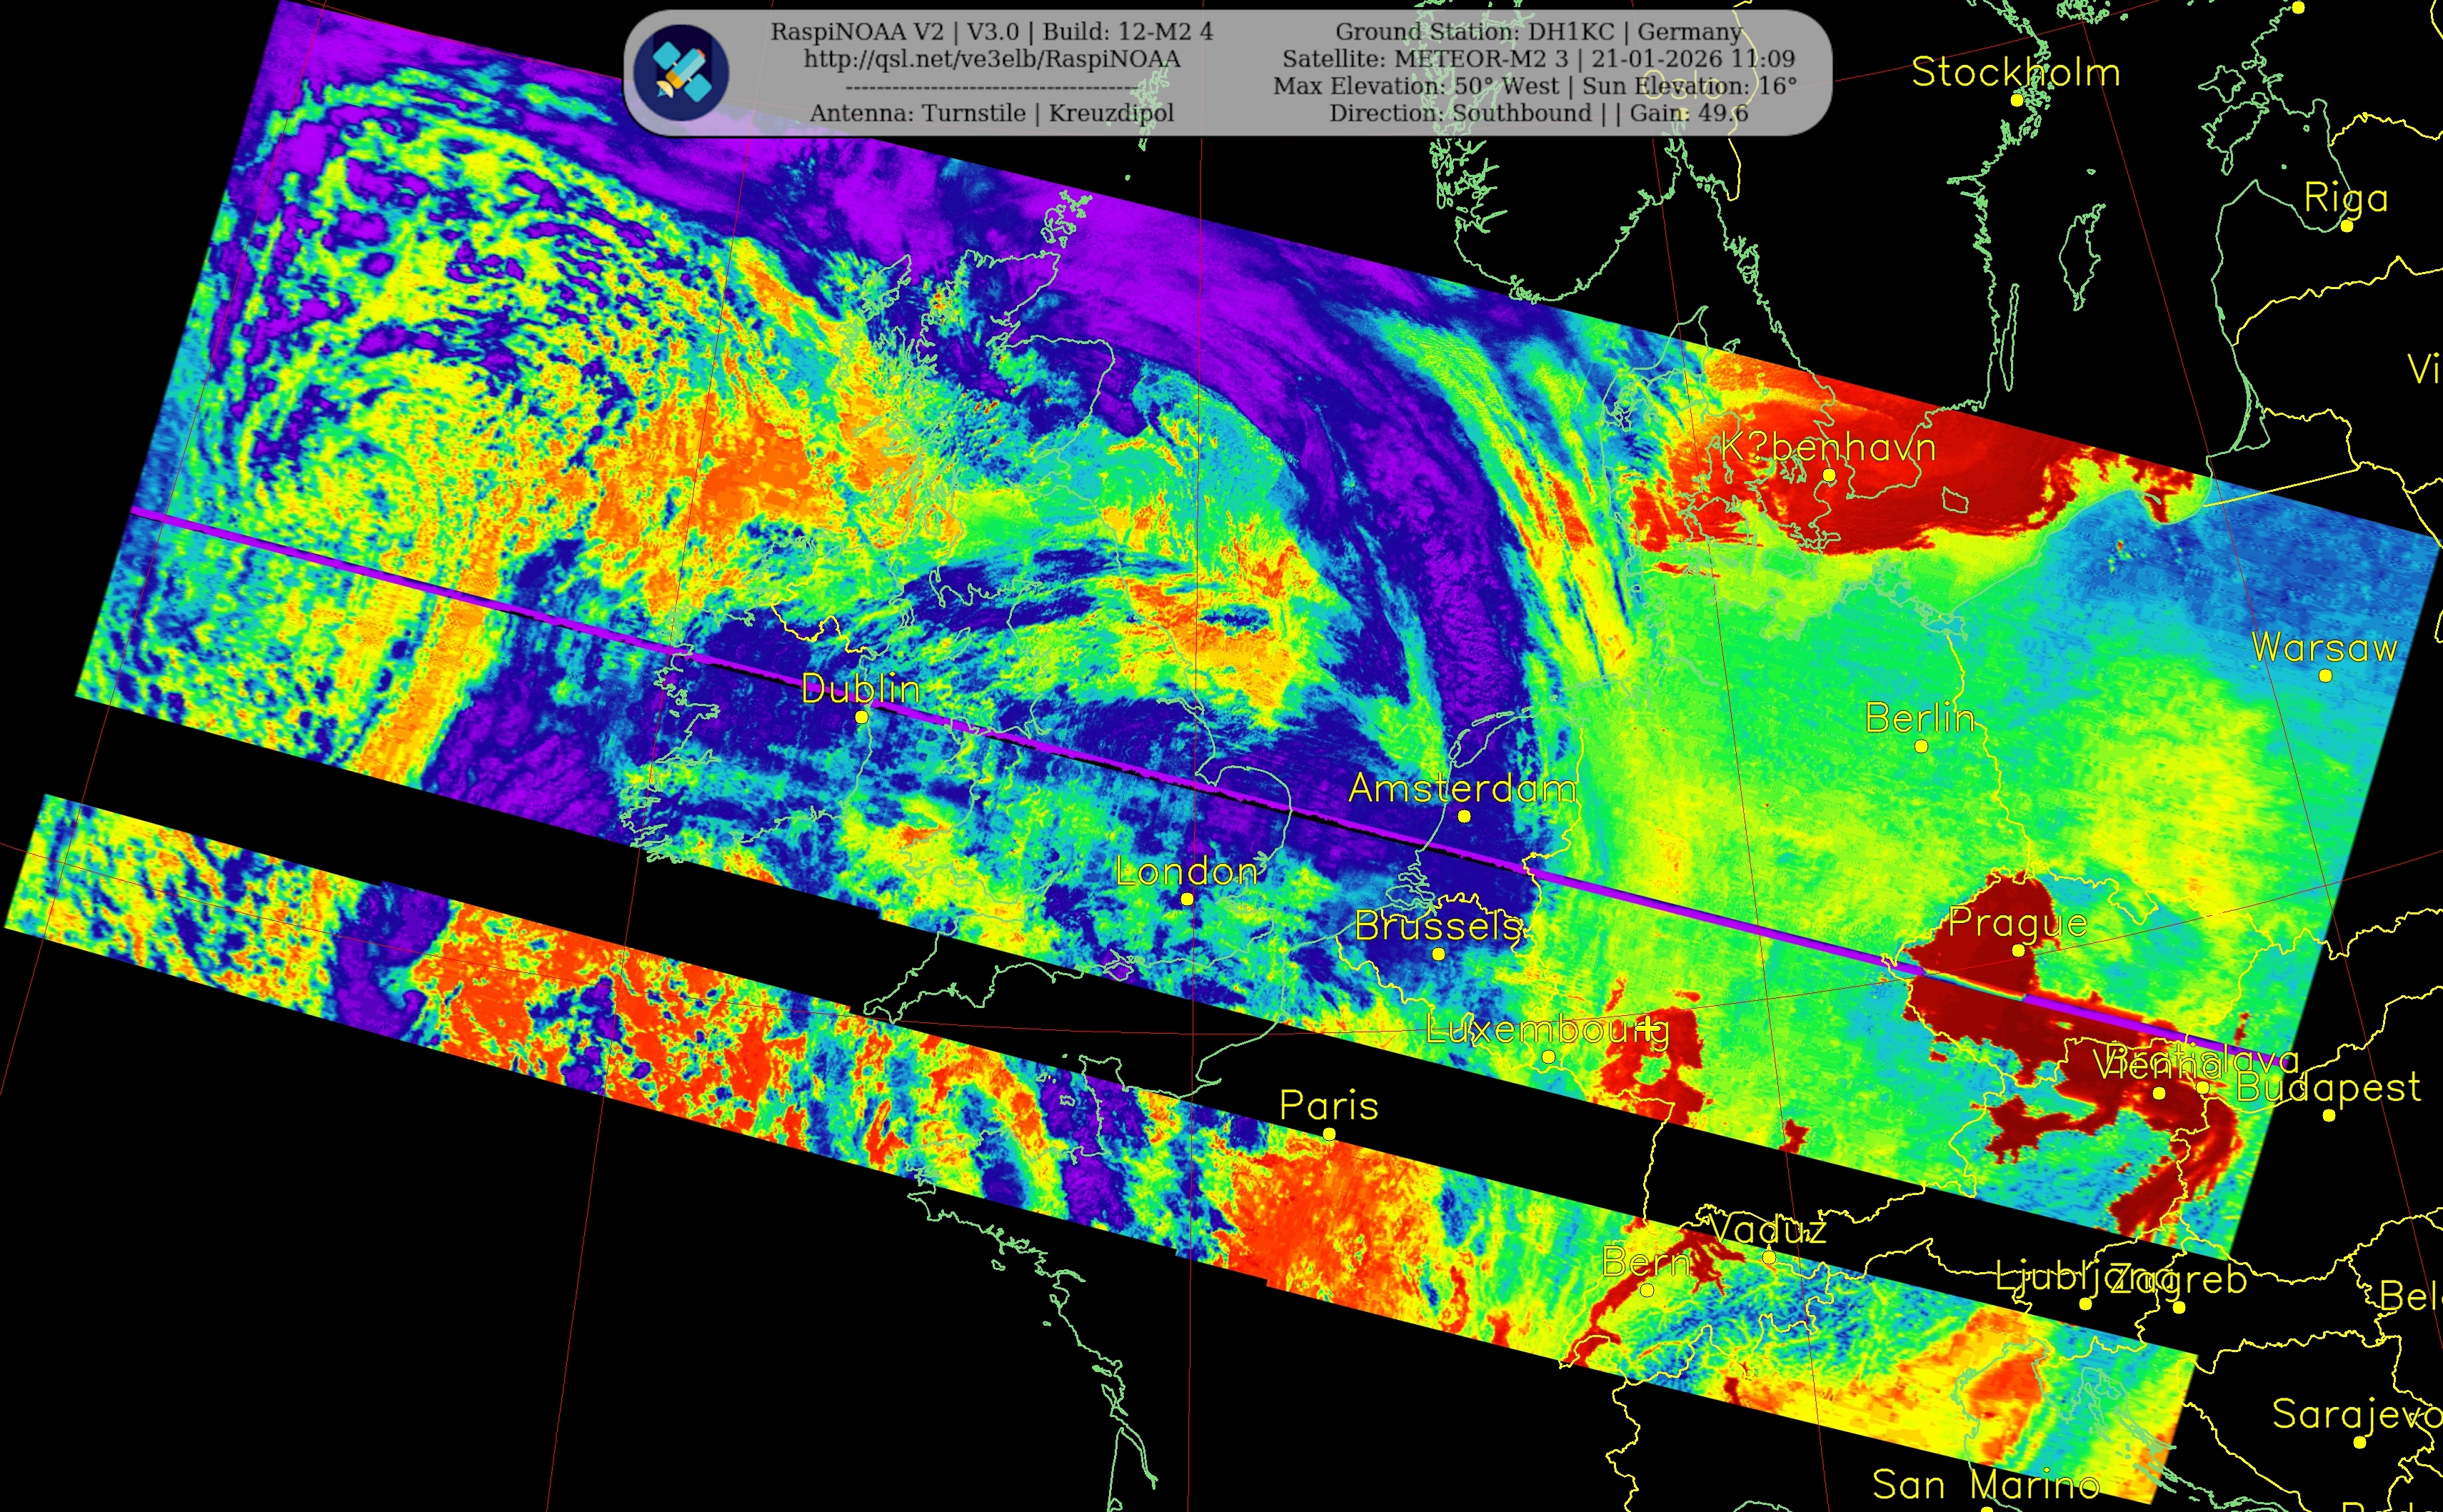This screenshot has height=1512, width=2443.
Task: Click the Brussels map label
Action: click(x=1438, y=926)
